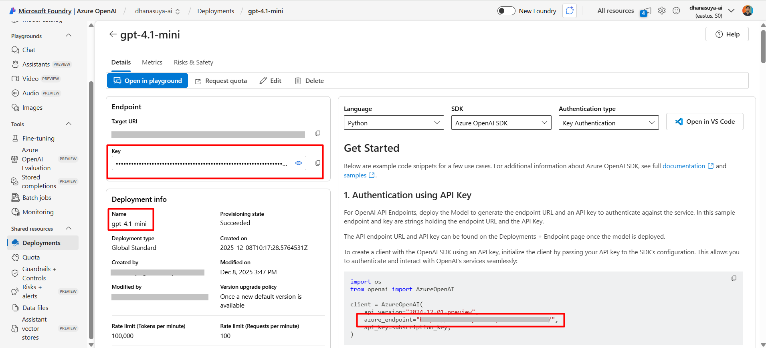Open the Video playground
Screen dimensions: 766x348
(x=35, y=78)
